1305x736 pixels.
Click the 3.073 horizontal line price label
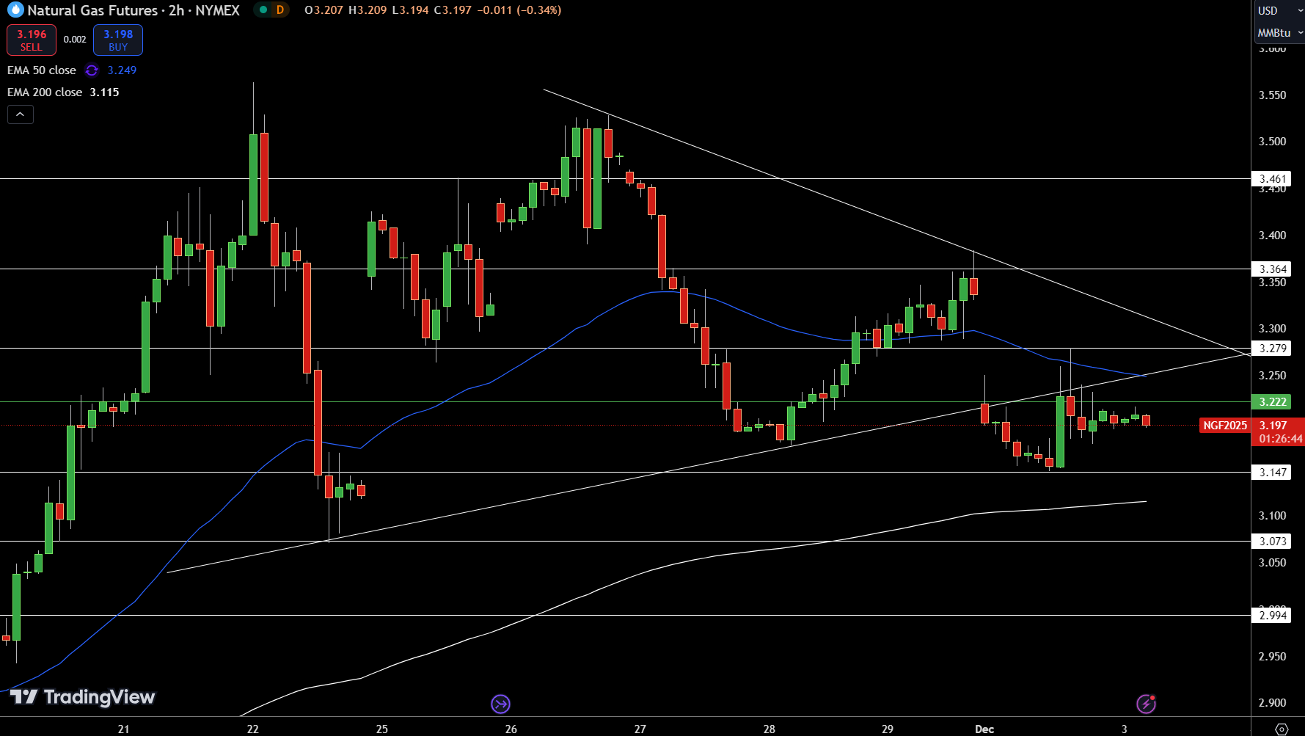pyautogui.click(x=1273, y=542)
